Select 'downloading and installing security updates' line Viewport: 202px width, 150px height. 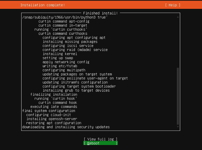click(66, 127)
